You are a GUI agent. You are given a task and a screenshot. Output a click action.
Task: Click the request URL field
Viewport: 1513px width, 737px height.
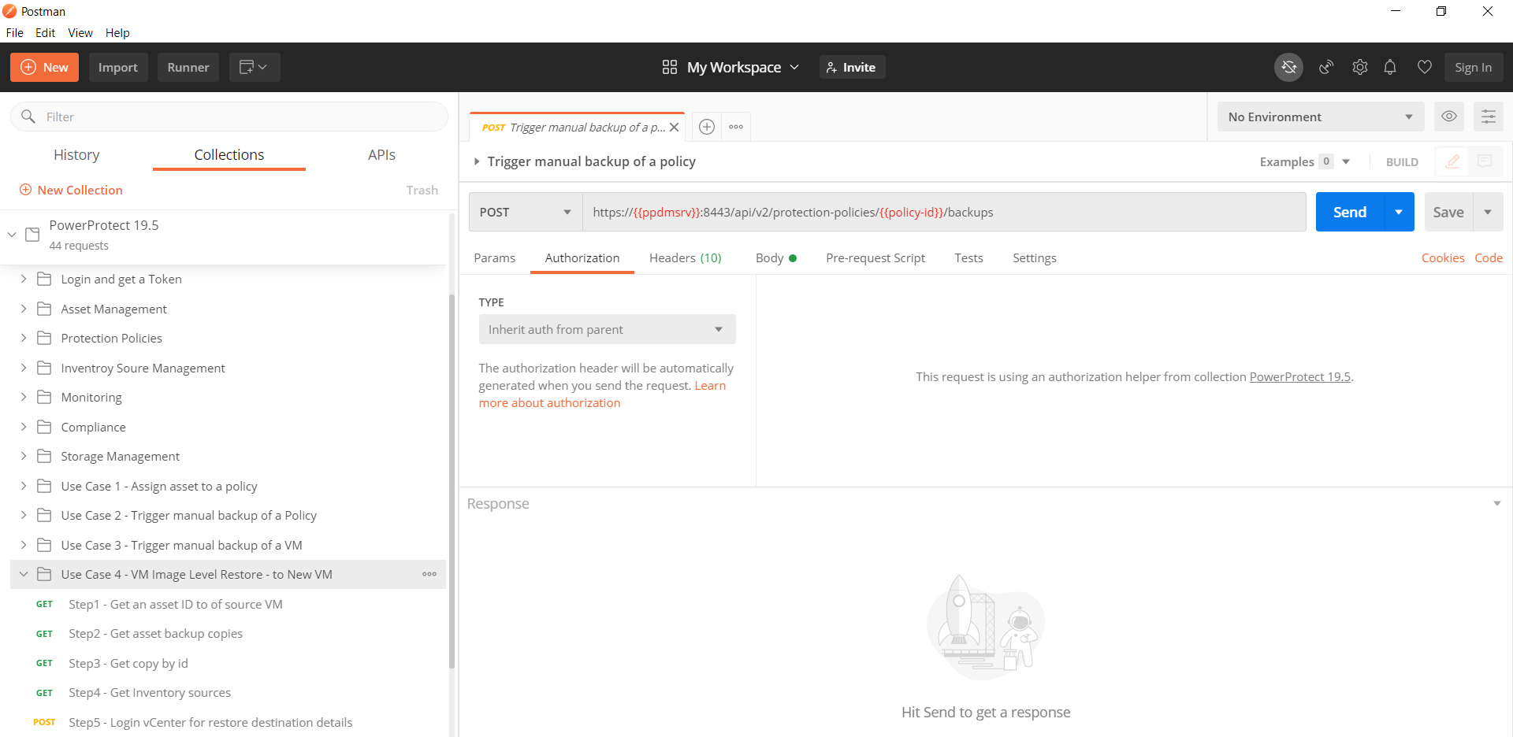[x=943, y=212]
